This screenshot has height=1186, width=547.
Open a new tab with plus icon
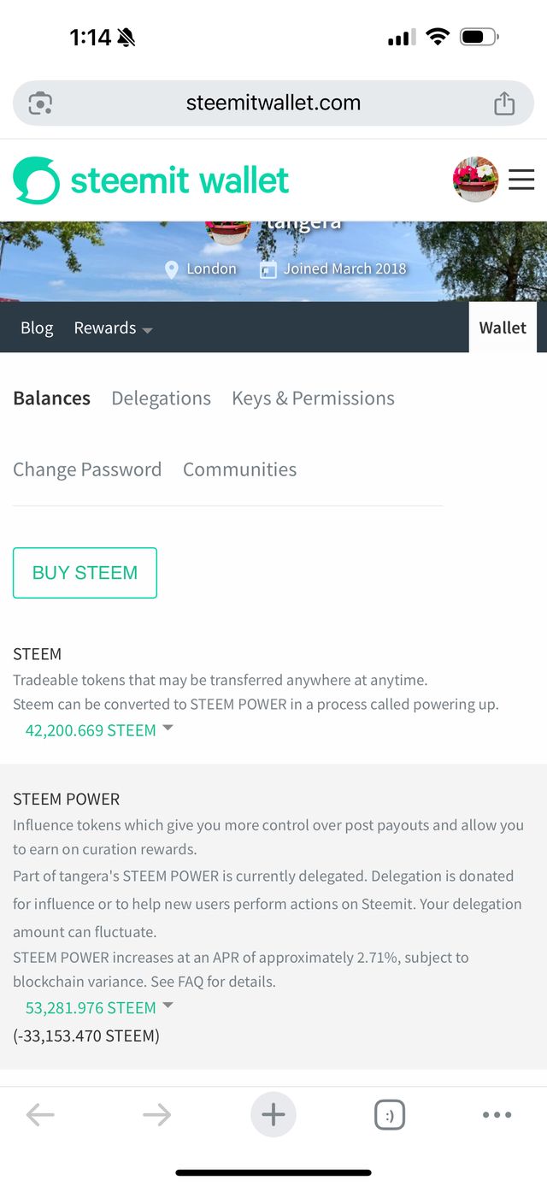coord(273,1114)
